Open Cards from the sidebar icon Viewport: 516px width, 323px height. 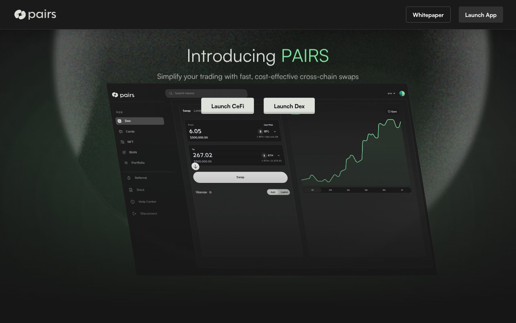121,132
